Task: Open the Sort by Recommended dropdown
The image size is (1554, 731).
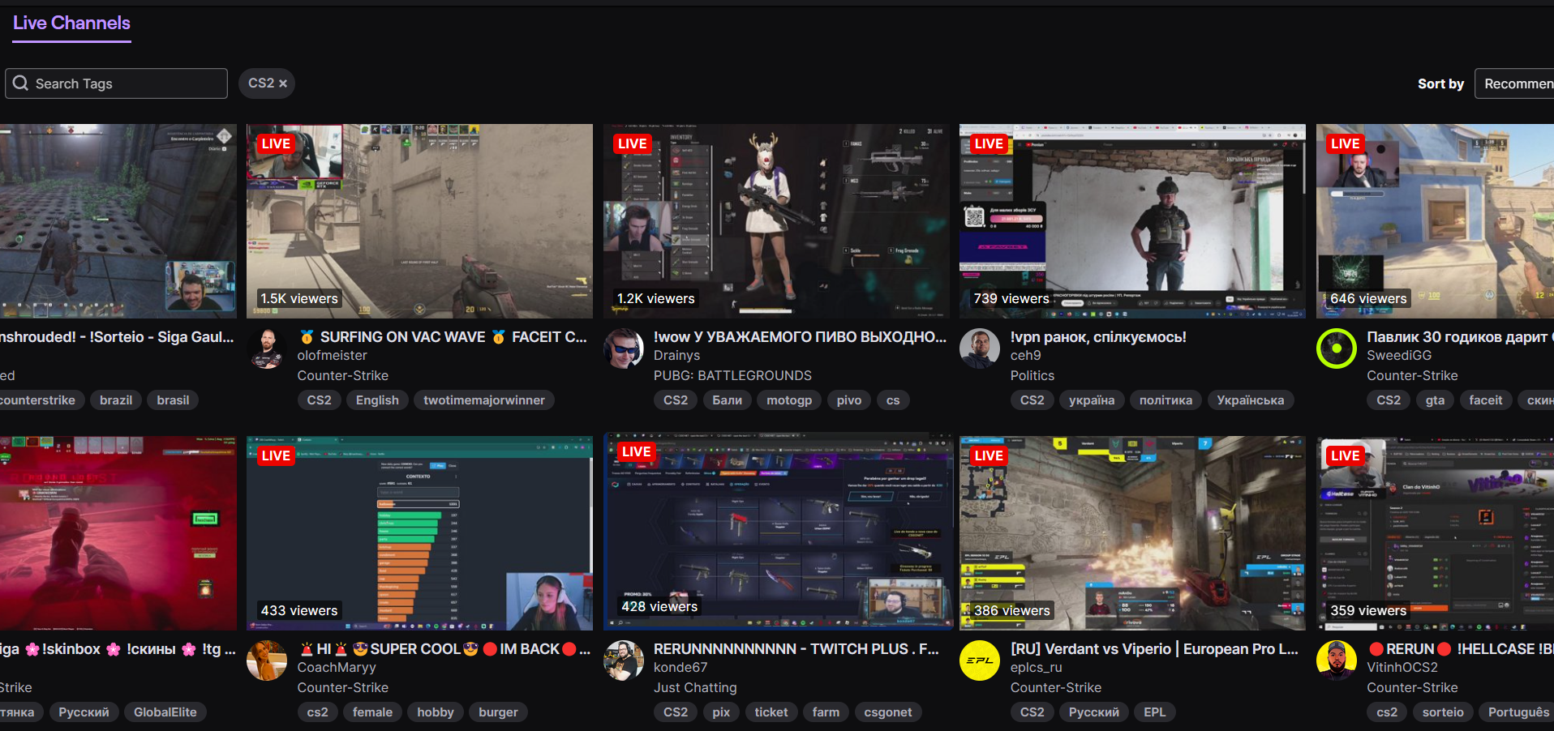Action: point(1514,83)
